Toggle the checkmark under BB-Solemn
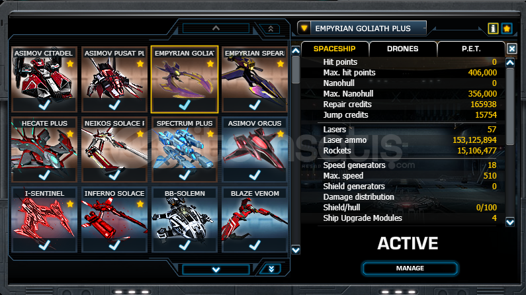The height and width of the screenshot is (295, 526). click(185, 245)
